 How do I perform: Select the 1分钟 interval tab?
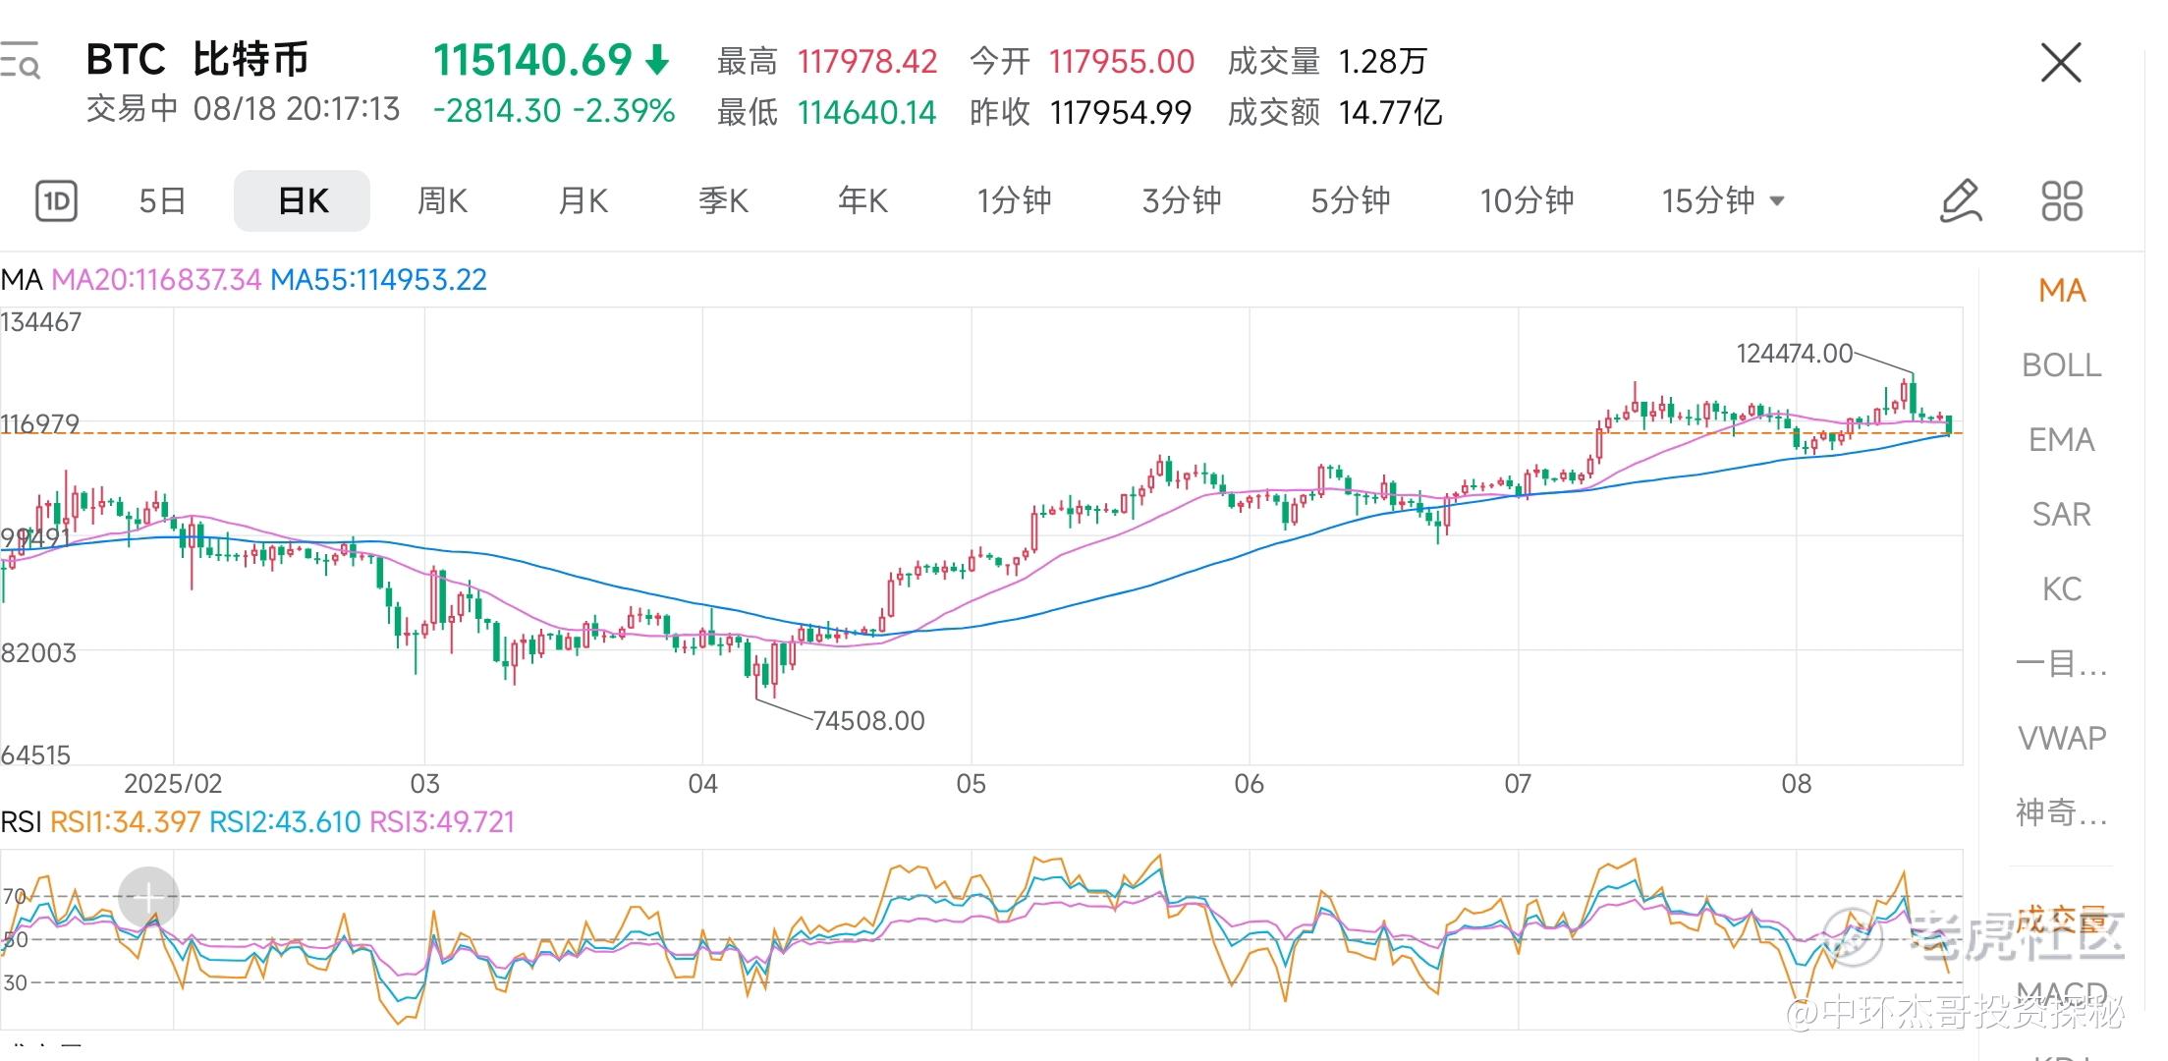coord(1014,201)
